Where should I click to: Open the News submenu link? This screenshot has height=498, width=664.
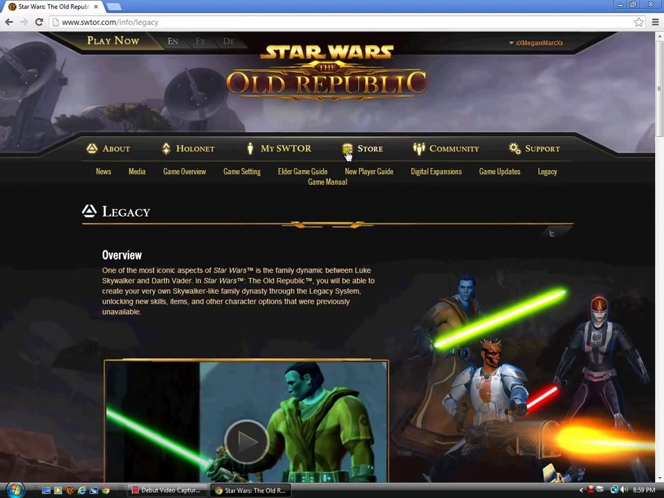(x=103, y=172)
